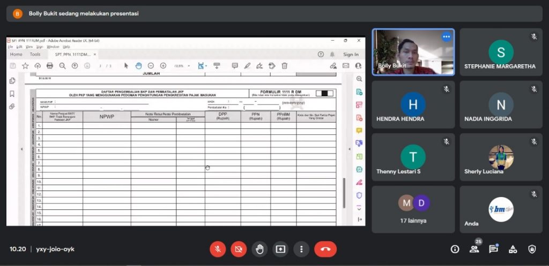The image size is (549, 266).
Task: Close the SPT_PPN_1111DM document tab
Action: (x=95, y=55)
